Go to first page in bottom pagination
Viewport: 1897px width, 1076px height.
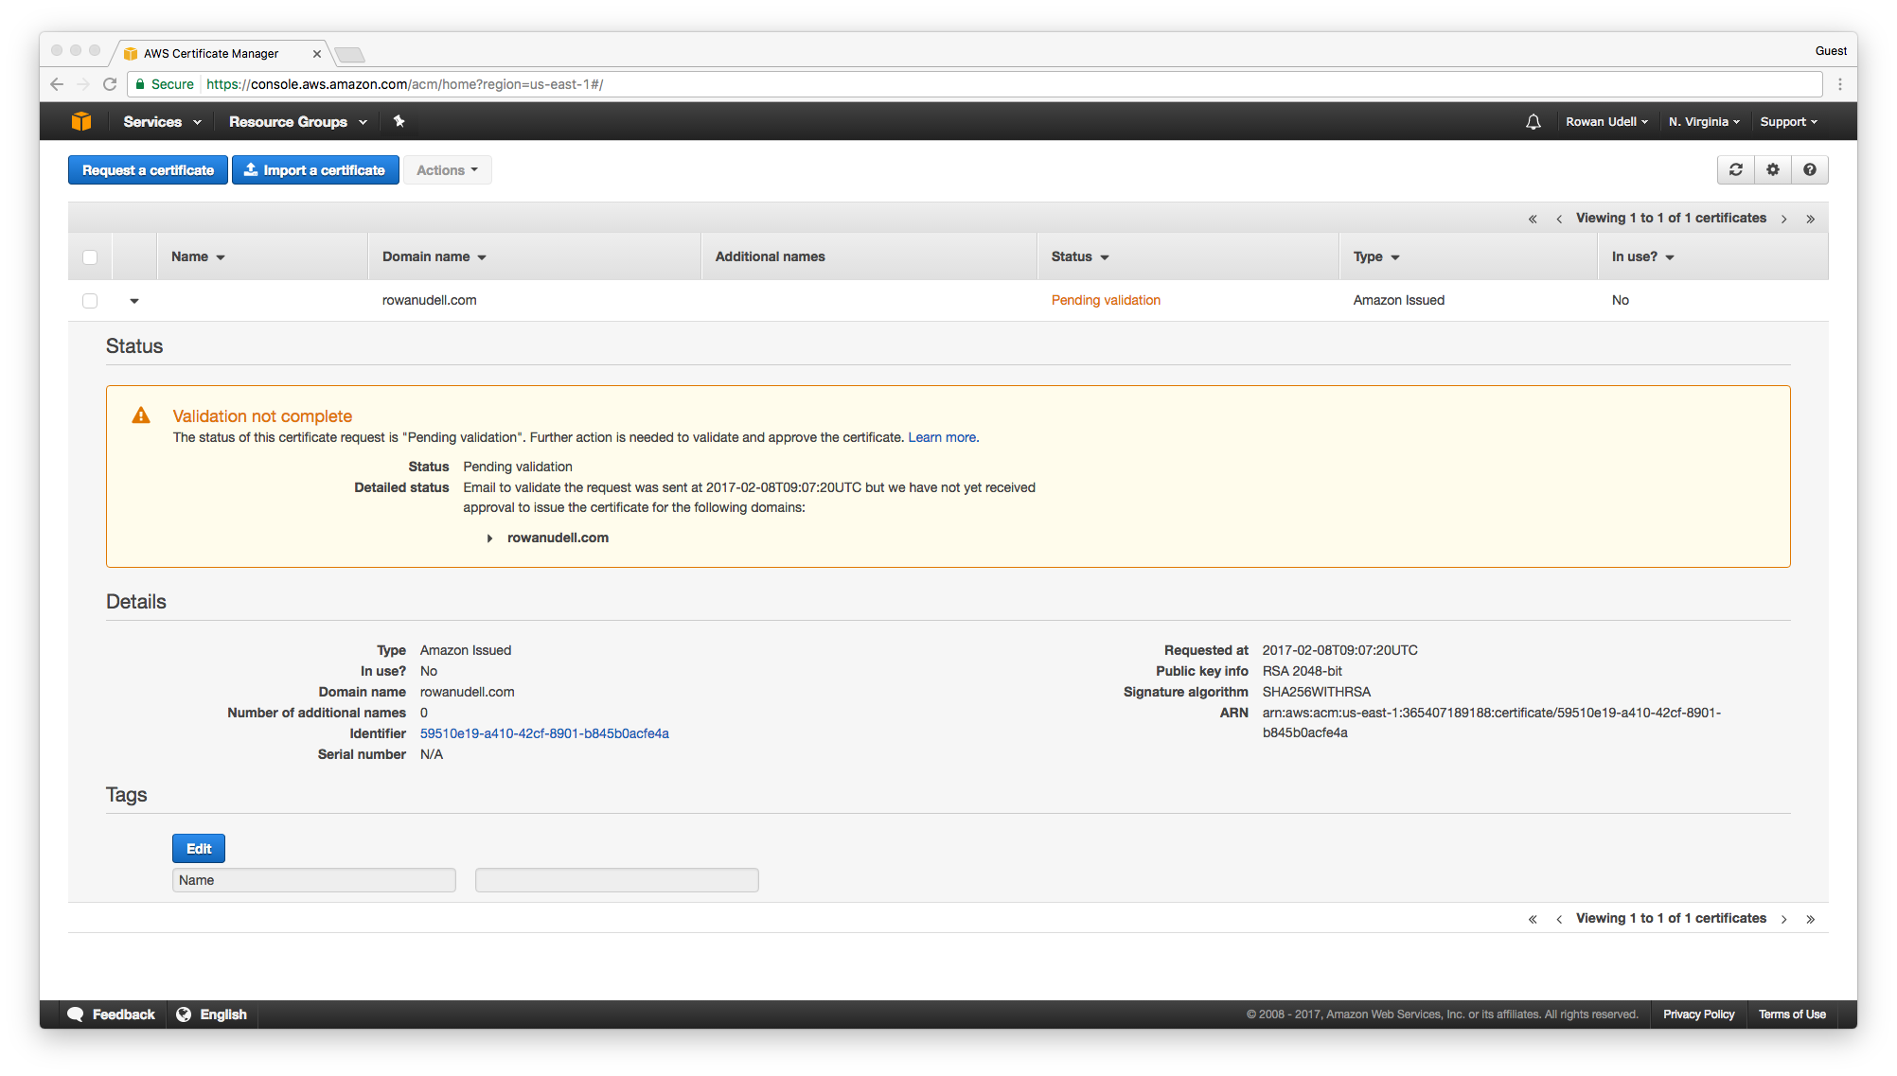tap(1533, 919)
